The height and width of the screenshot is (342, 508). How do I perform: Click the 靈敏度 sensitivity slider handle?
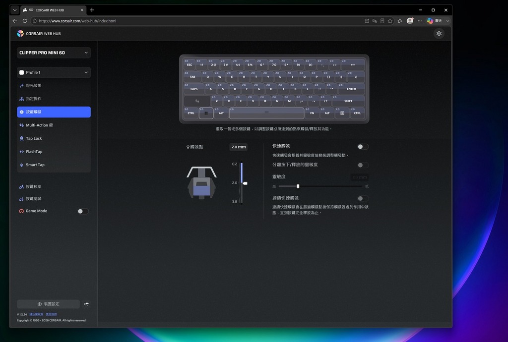tap(298, 186)
